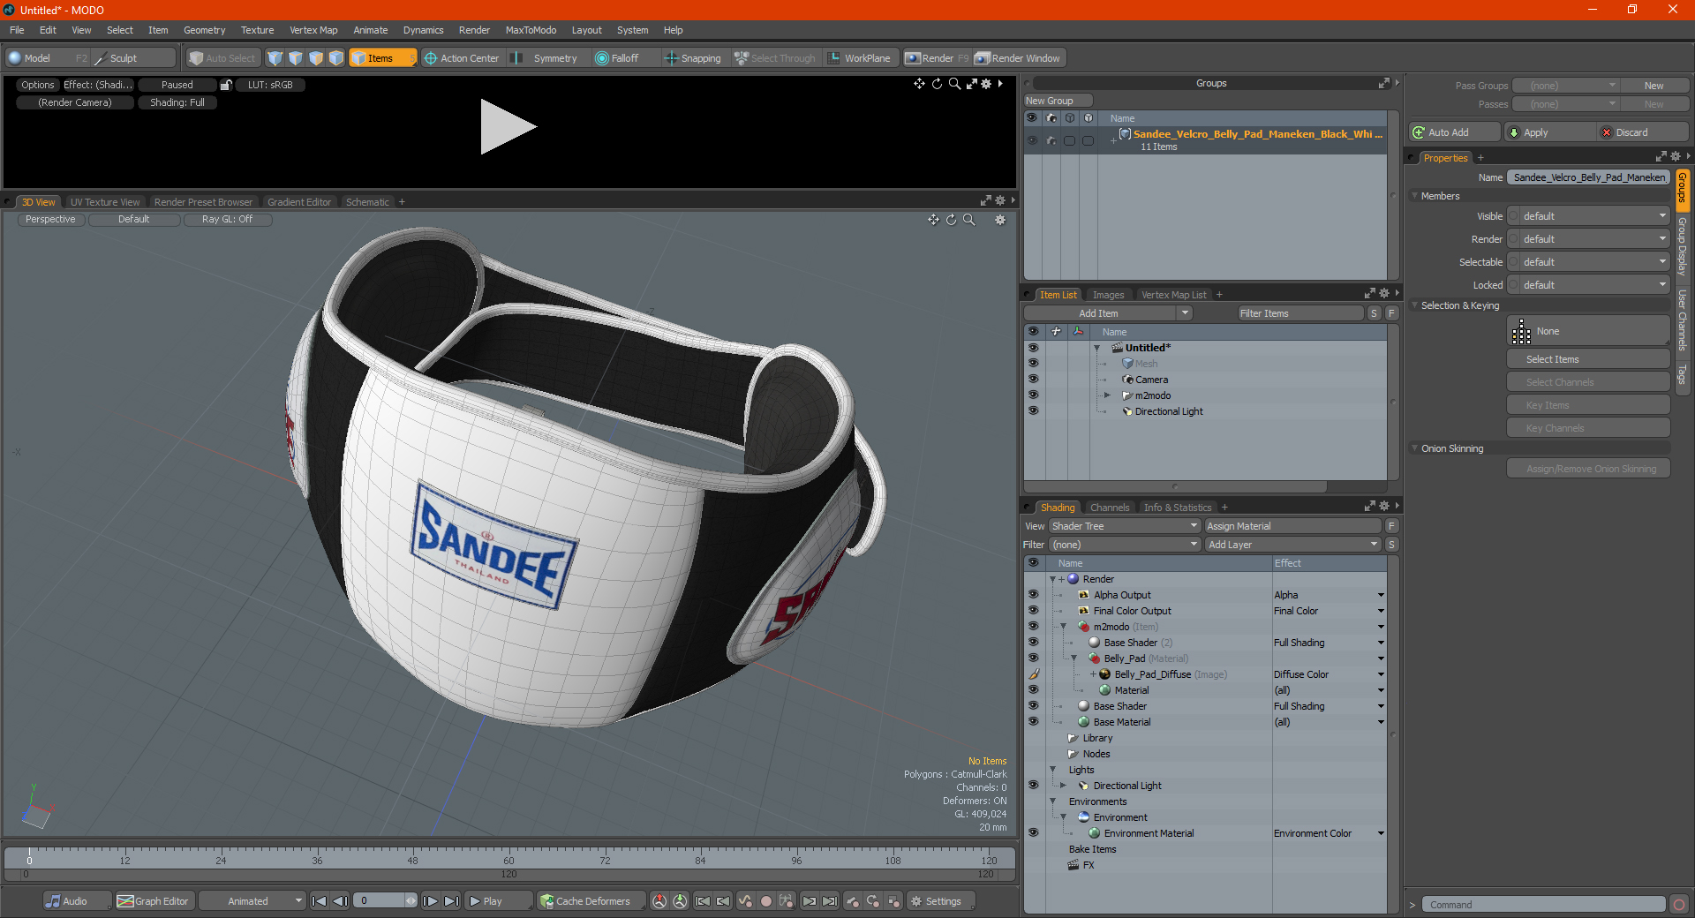
Task: Toggle Environment Material visibility eye
Action: coord(1033,833)
